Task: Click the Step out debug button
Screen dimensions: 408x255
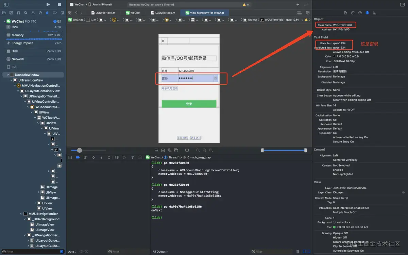Action: pos(109,157)
